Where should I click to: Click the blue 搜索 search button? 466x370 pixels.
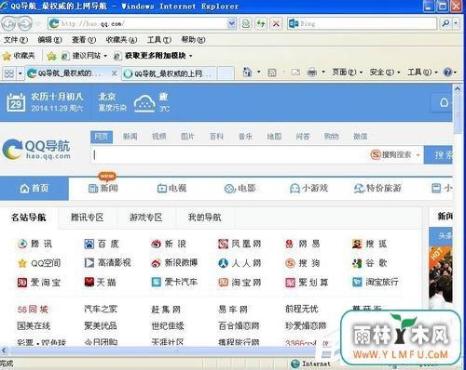pos(439,154)
